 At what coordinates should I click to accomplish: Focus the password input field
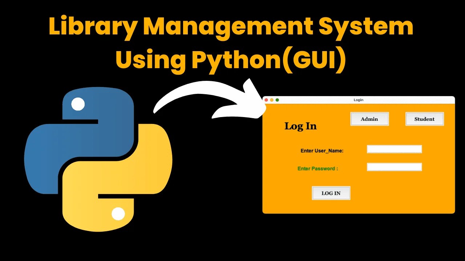coord(394,167)
